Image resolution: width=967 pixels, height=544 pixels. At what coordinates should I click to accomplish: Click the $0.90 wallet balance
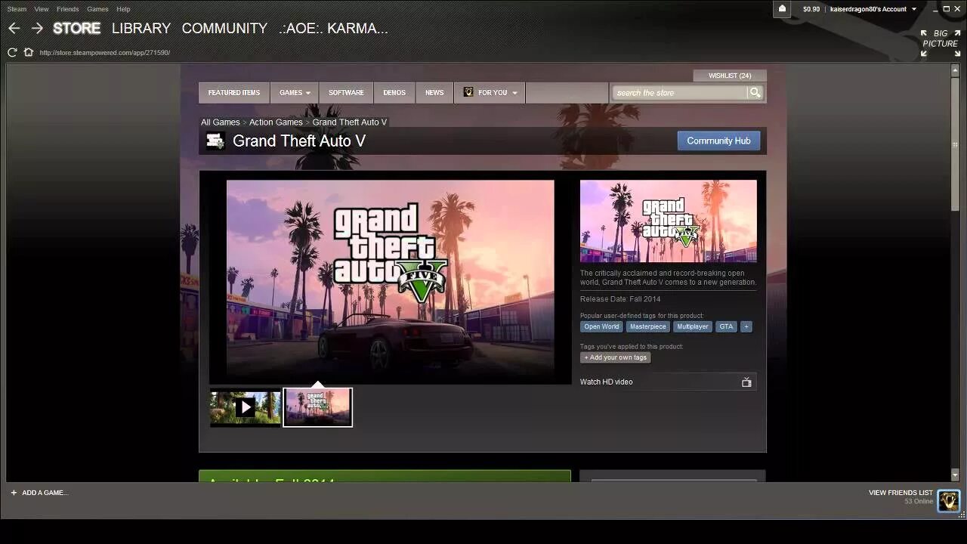click(811, 9)
